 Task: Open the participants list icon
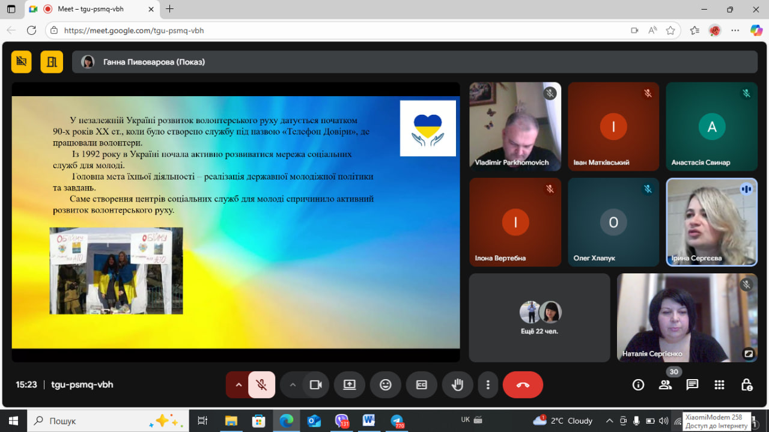click(665, 385)
